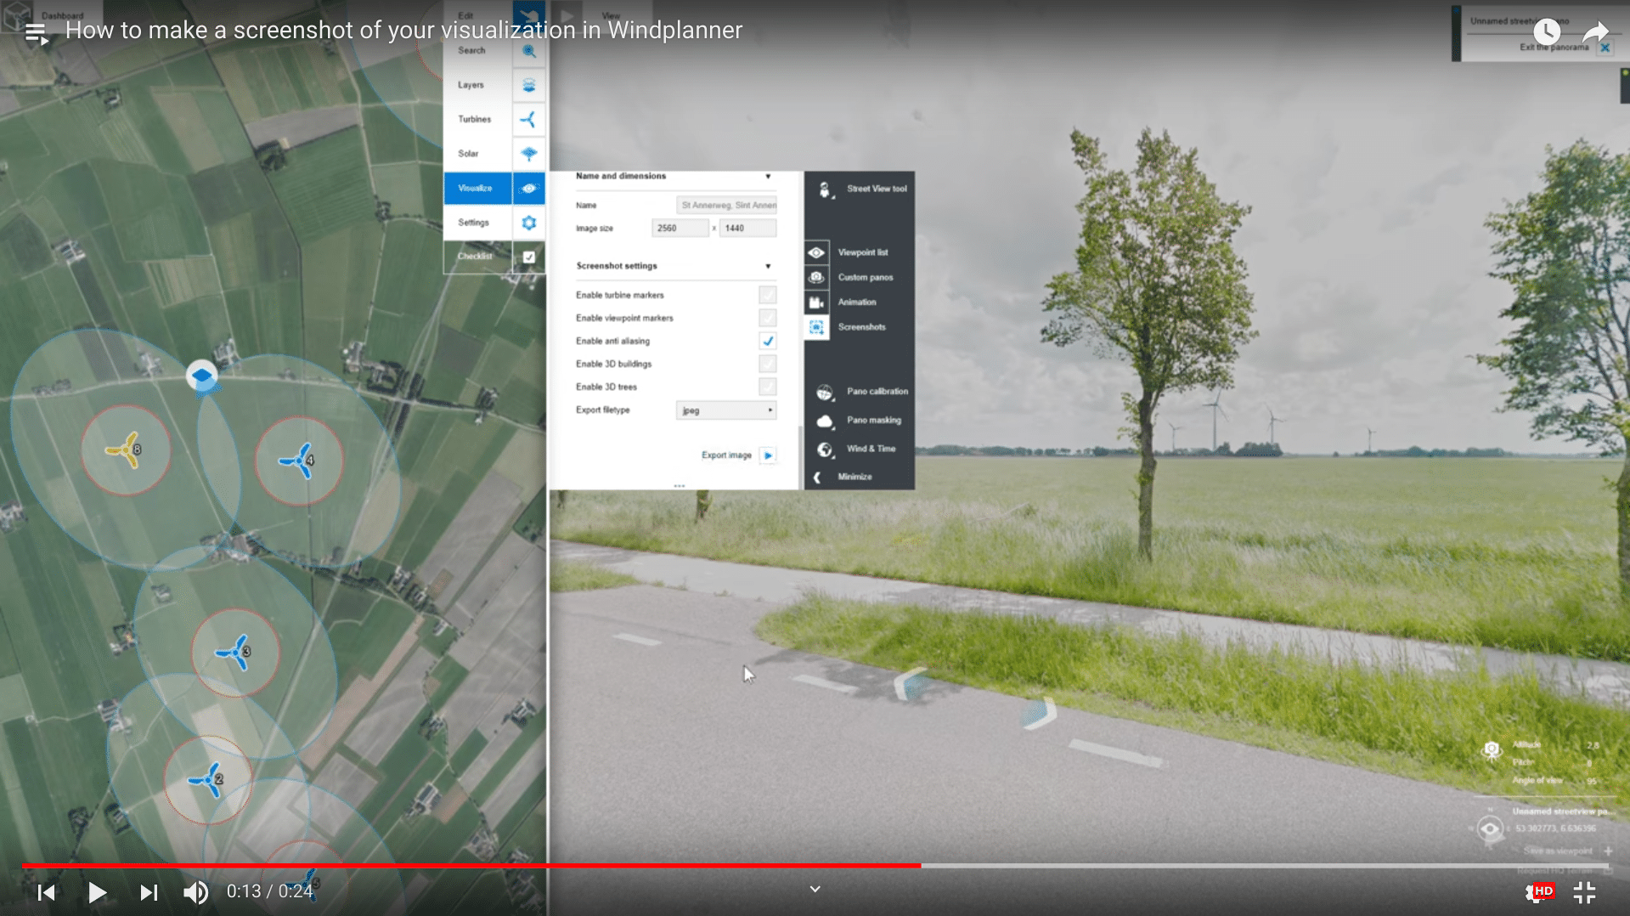Open the Settings menu item
This screenshot has width=1630, height=916.
[478, 223]
